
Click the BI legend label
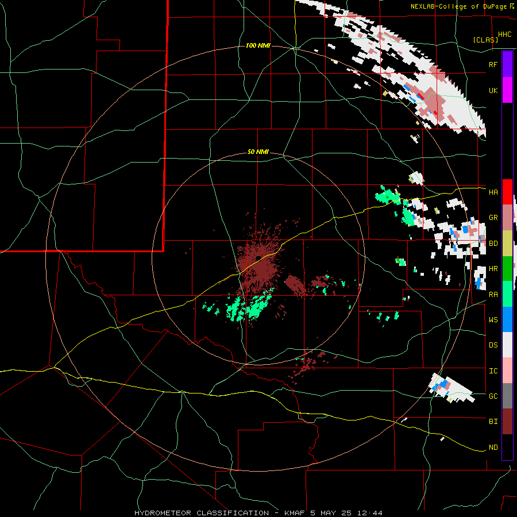click(x=493, y=422)
